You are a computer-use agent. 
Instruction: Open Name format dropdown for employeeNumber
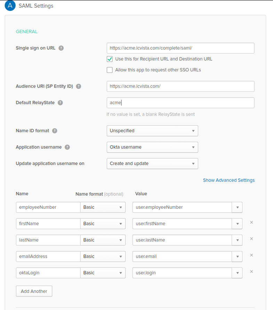103,207
